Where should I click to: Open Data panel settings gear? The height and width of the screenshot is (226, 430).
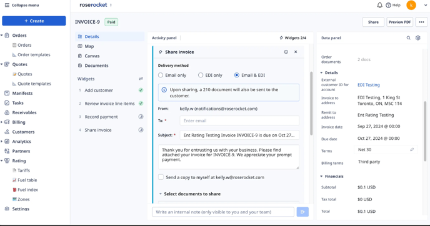417,38
